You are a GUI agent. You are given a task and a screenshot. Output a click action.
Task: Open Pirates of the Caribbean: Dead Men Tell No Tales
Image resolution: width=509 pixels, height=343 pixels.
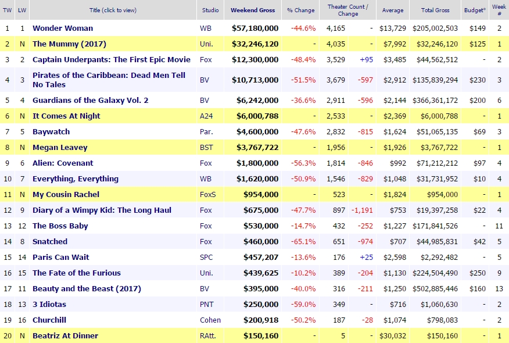pos(109,80)
